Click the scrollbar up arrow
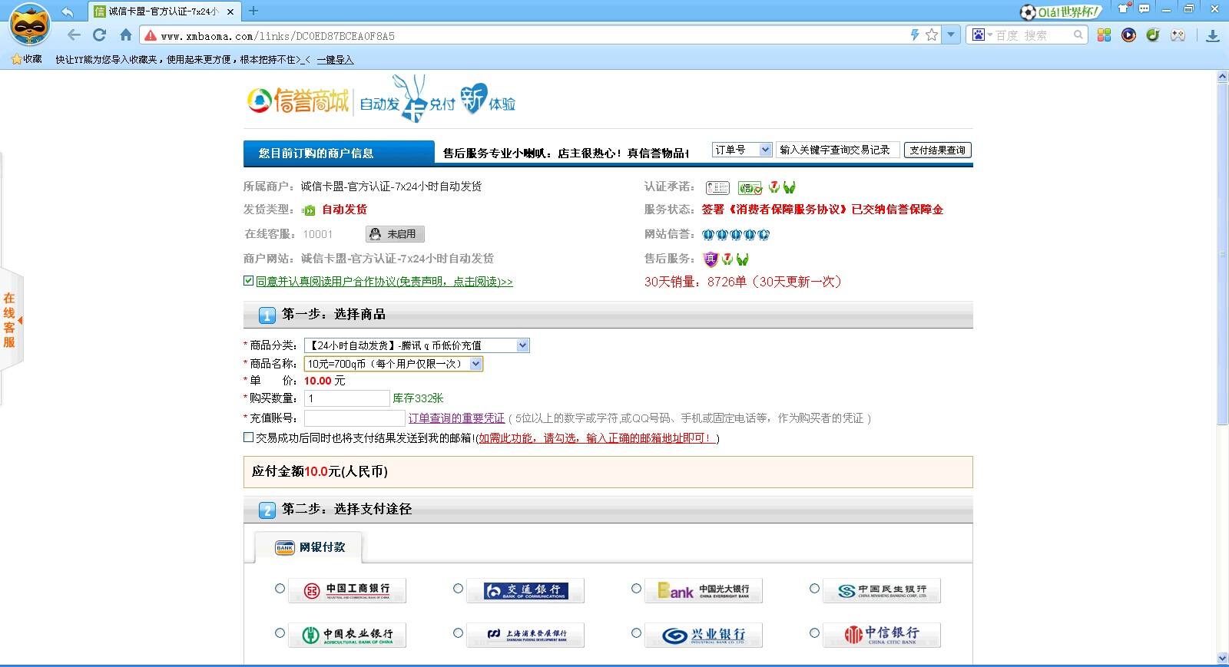 1222,77
